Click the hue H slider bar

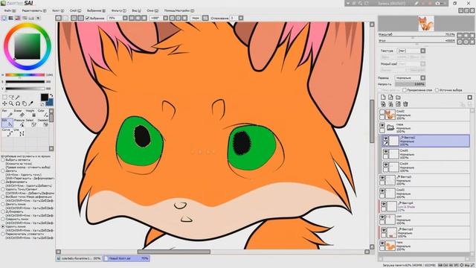tap(25, 74)
